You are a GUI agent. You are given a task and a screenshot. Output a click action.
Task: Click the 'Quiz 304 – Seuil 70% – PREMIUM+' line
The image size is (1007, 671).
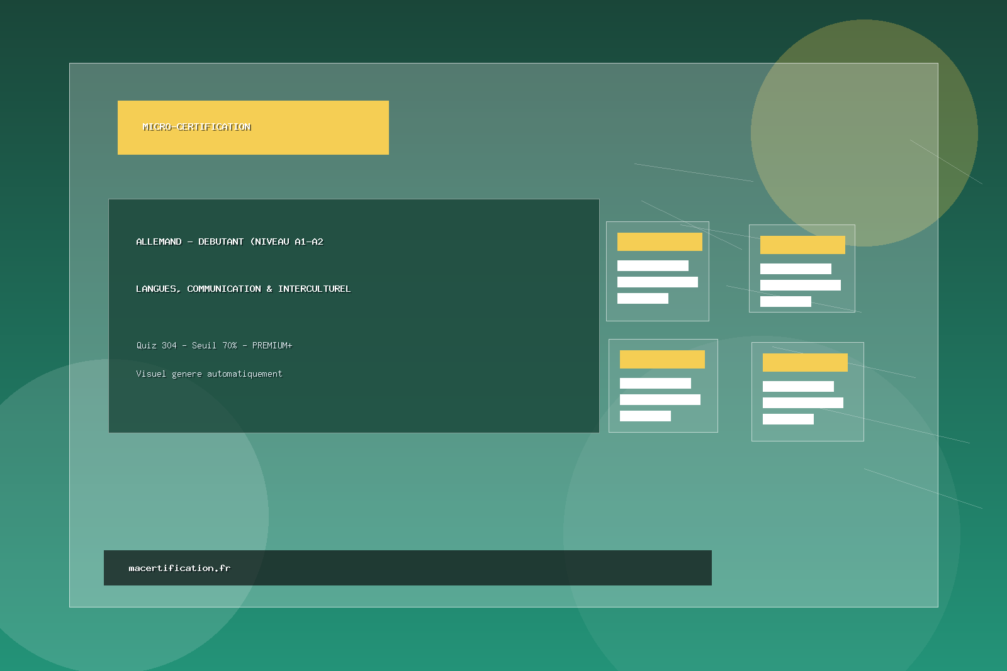click(214, 345)
